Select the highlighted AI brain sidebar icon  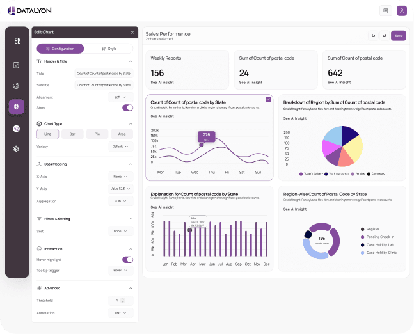(x=17, y=107)
